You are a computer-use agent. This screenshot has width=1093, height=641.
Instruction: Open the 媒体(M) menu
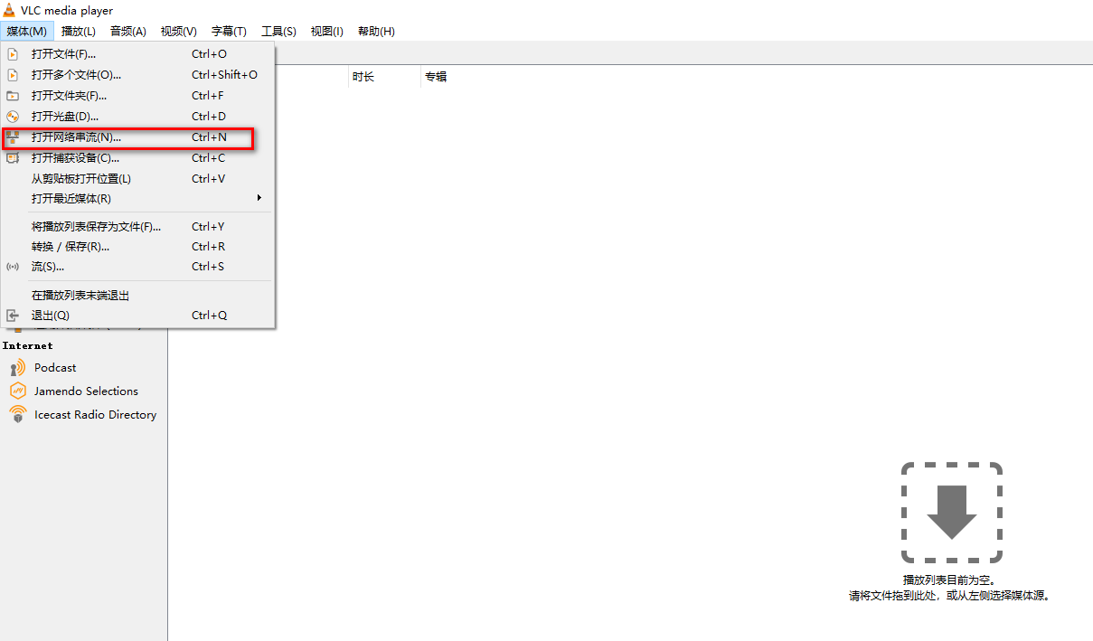point(26,32)
